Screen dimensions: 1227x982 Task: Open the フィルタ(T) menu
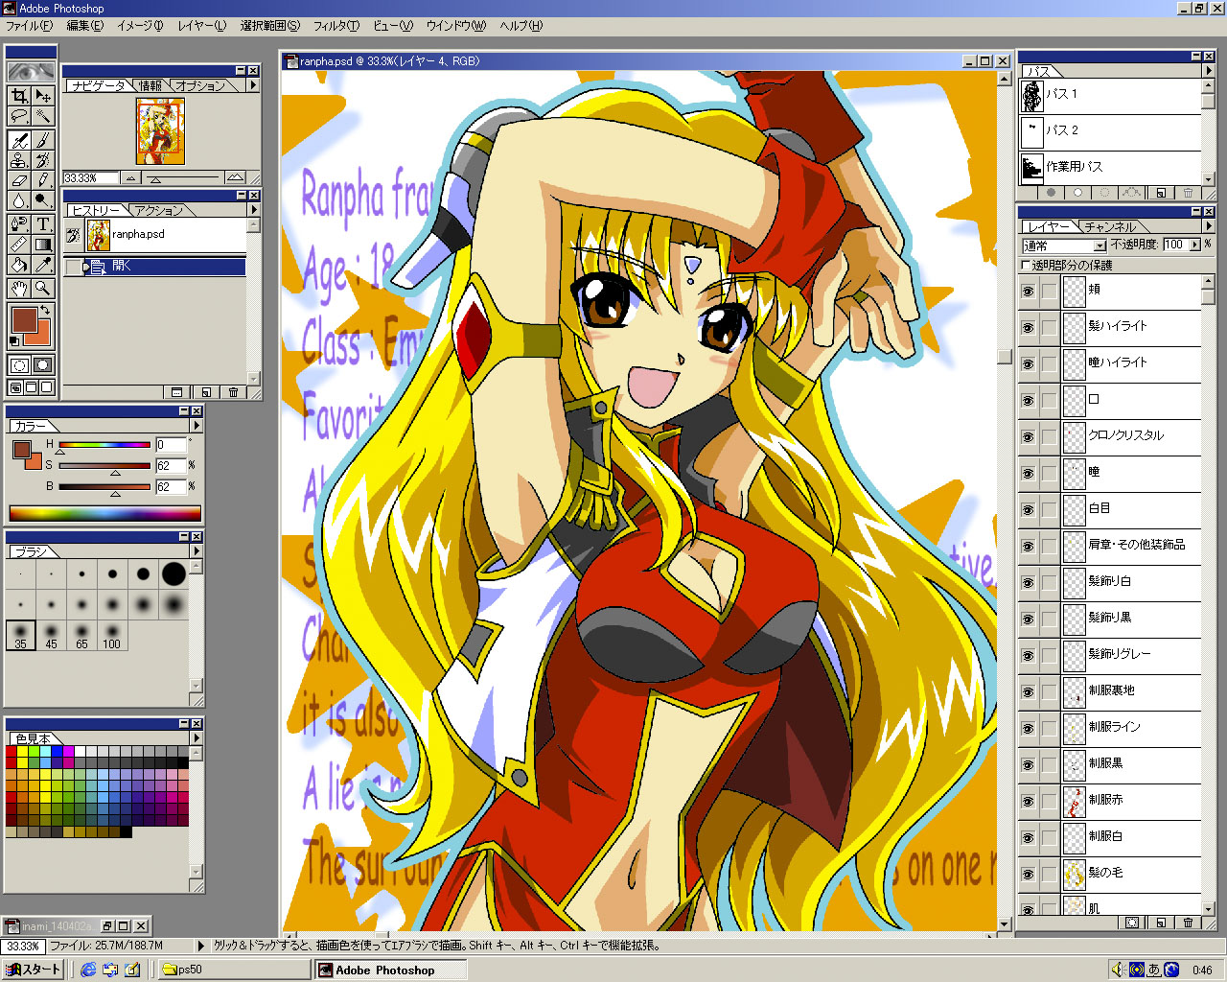[x=336, y=26]
